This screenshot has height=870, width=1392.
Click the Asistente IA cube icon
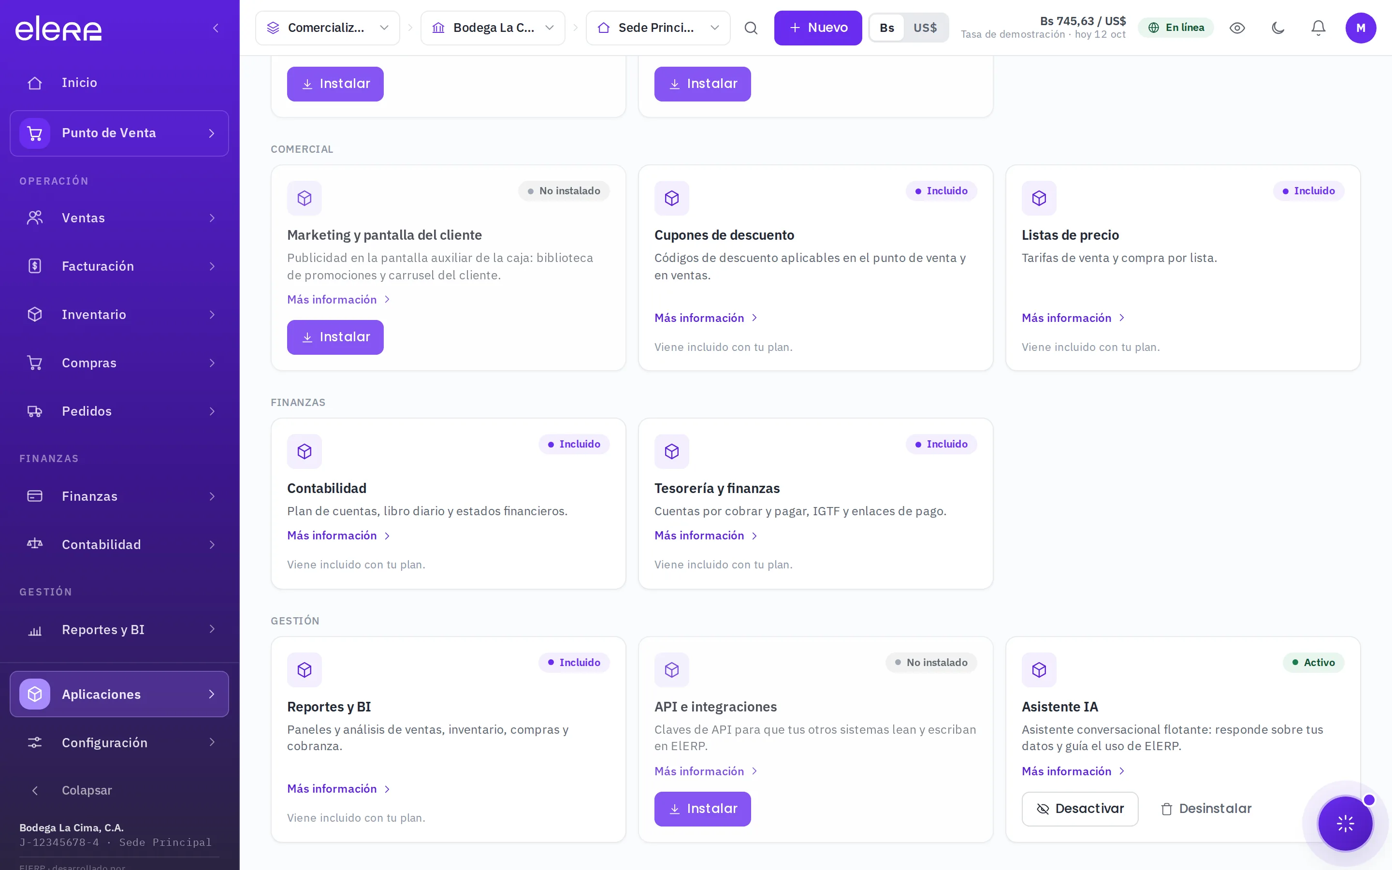coord(1039,670)
